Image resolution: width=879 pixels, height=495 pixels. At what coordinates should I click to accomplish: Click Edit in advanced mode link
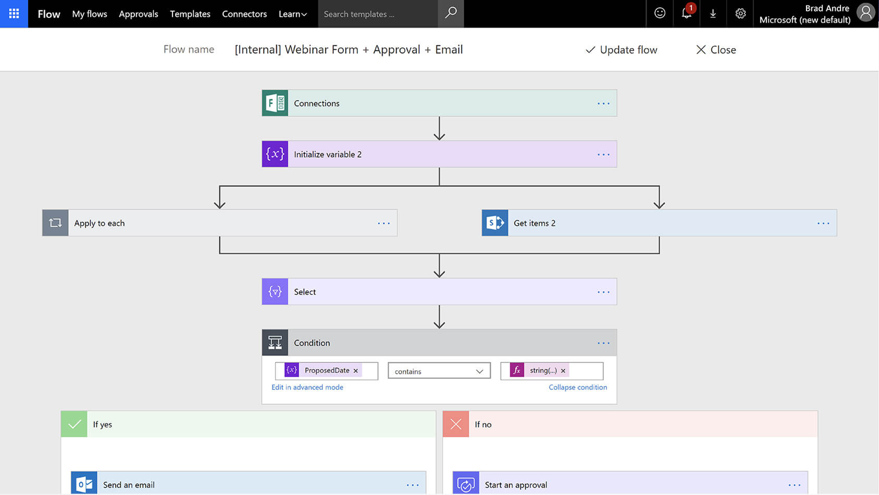point(307,388)
